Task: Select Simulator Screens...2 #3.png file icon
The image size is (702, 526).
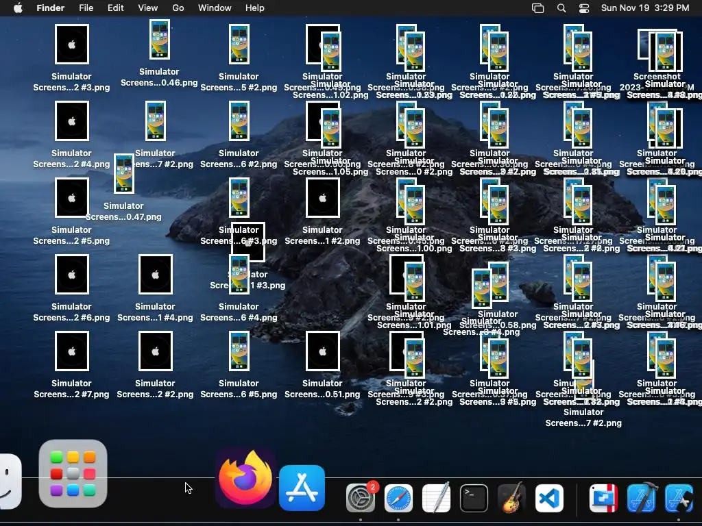Action: (x=71, y=45)
